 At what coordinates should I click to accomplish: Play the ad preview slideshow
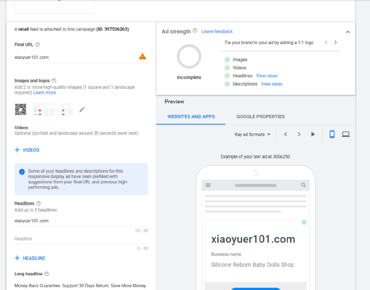313,135
